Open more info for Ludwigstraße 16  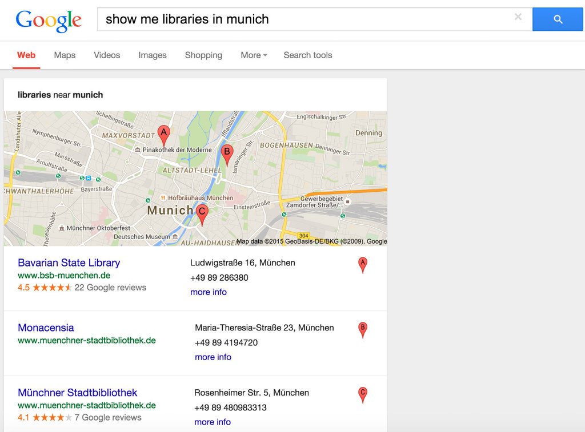tap(209, 292)
